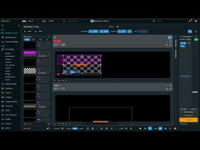Viewport: 200px width, 150px height.
Task: Select first Sources filter tab
Action: click(x=27, y=40)
